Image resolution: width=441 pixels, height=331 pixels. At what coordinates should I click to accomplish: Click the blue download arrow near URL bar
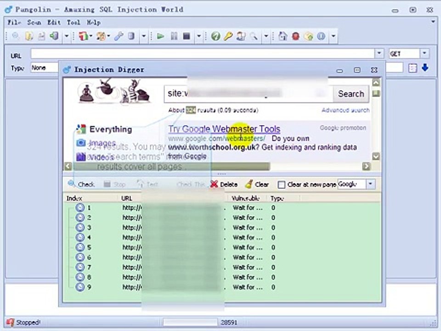pos(425,68)
